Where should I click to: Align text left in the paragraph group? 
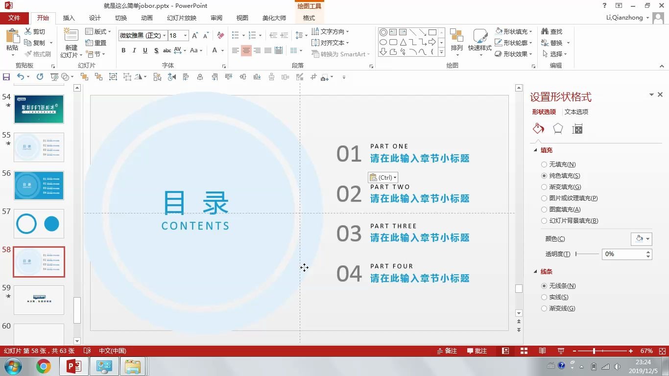click(x=236, y=50)
